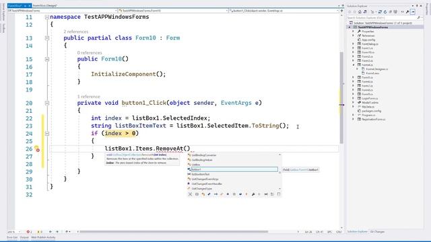Viewport: 431px width, 242px height.
Task: Click the split editor icon above vertical scrollbar
Action: (341, 11)
